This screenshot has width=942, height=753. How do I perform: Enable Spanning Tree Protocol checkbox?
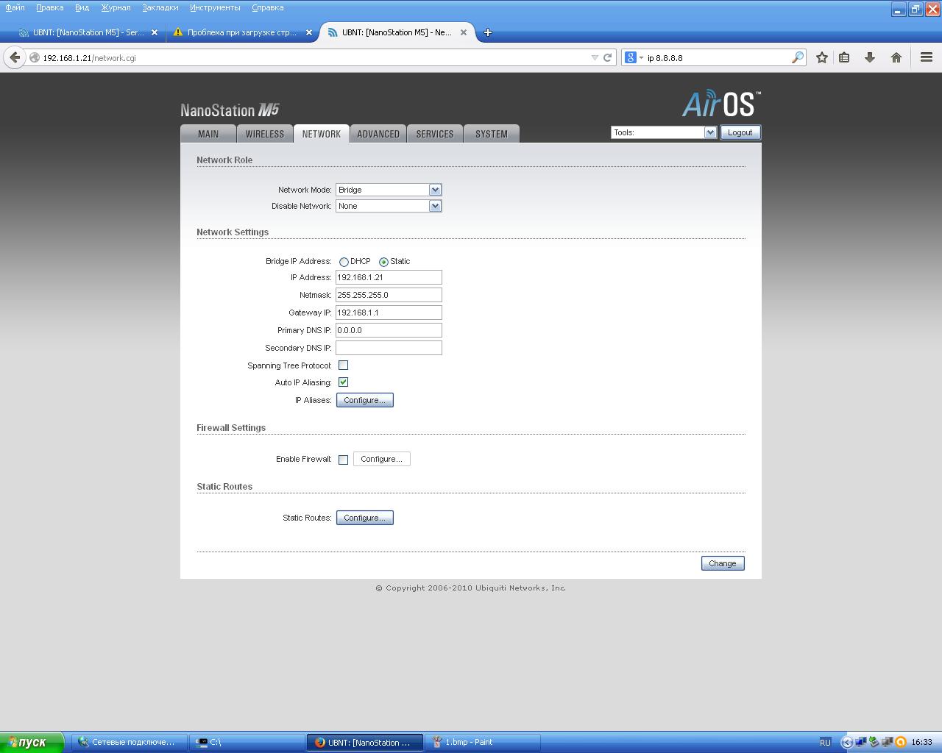point(343,365)
